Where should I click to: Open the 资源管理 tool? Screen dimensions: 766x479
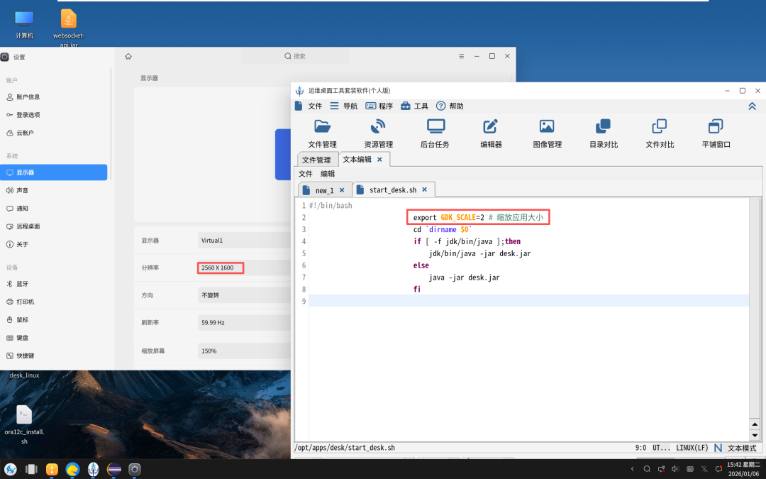coord(378,133)
